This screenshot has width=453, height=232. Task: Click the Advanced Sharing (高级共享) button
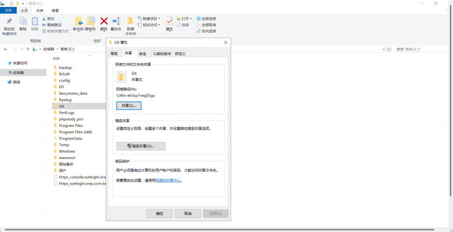(x=141, y=146)
